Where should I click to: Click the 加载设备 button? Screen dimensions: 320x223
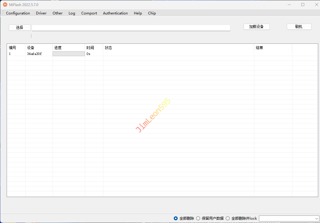256,27
